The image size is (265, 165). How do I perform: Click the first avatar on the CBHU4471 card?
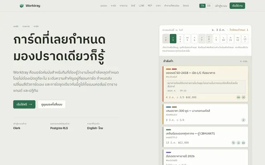coord(234,143)
